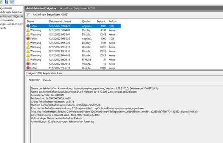Click error icon of 09:55:39 event
Image resolution: width=223 pixels, height=143 pixels.
tap(28, 39)
